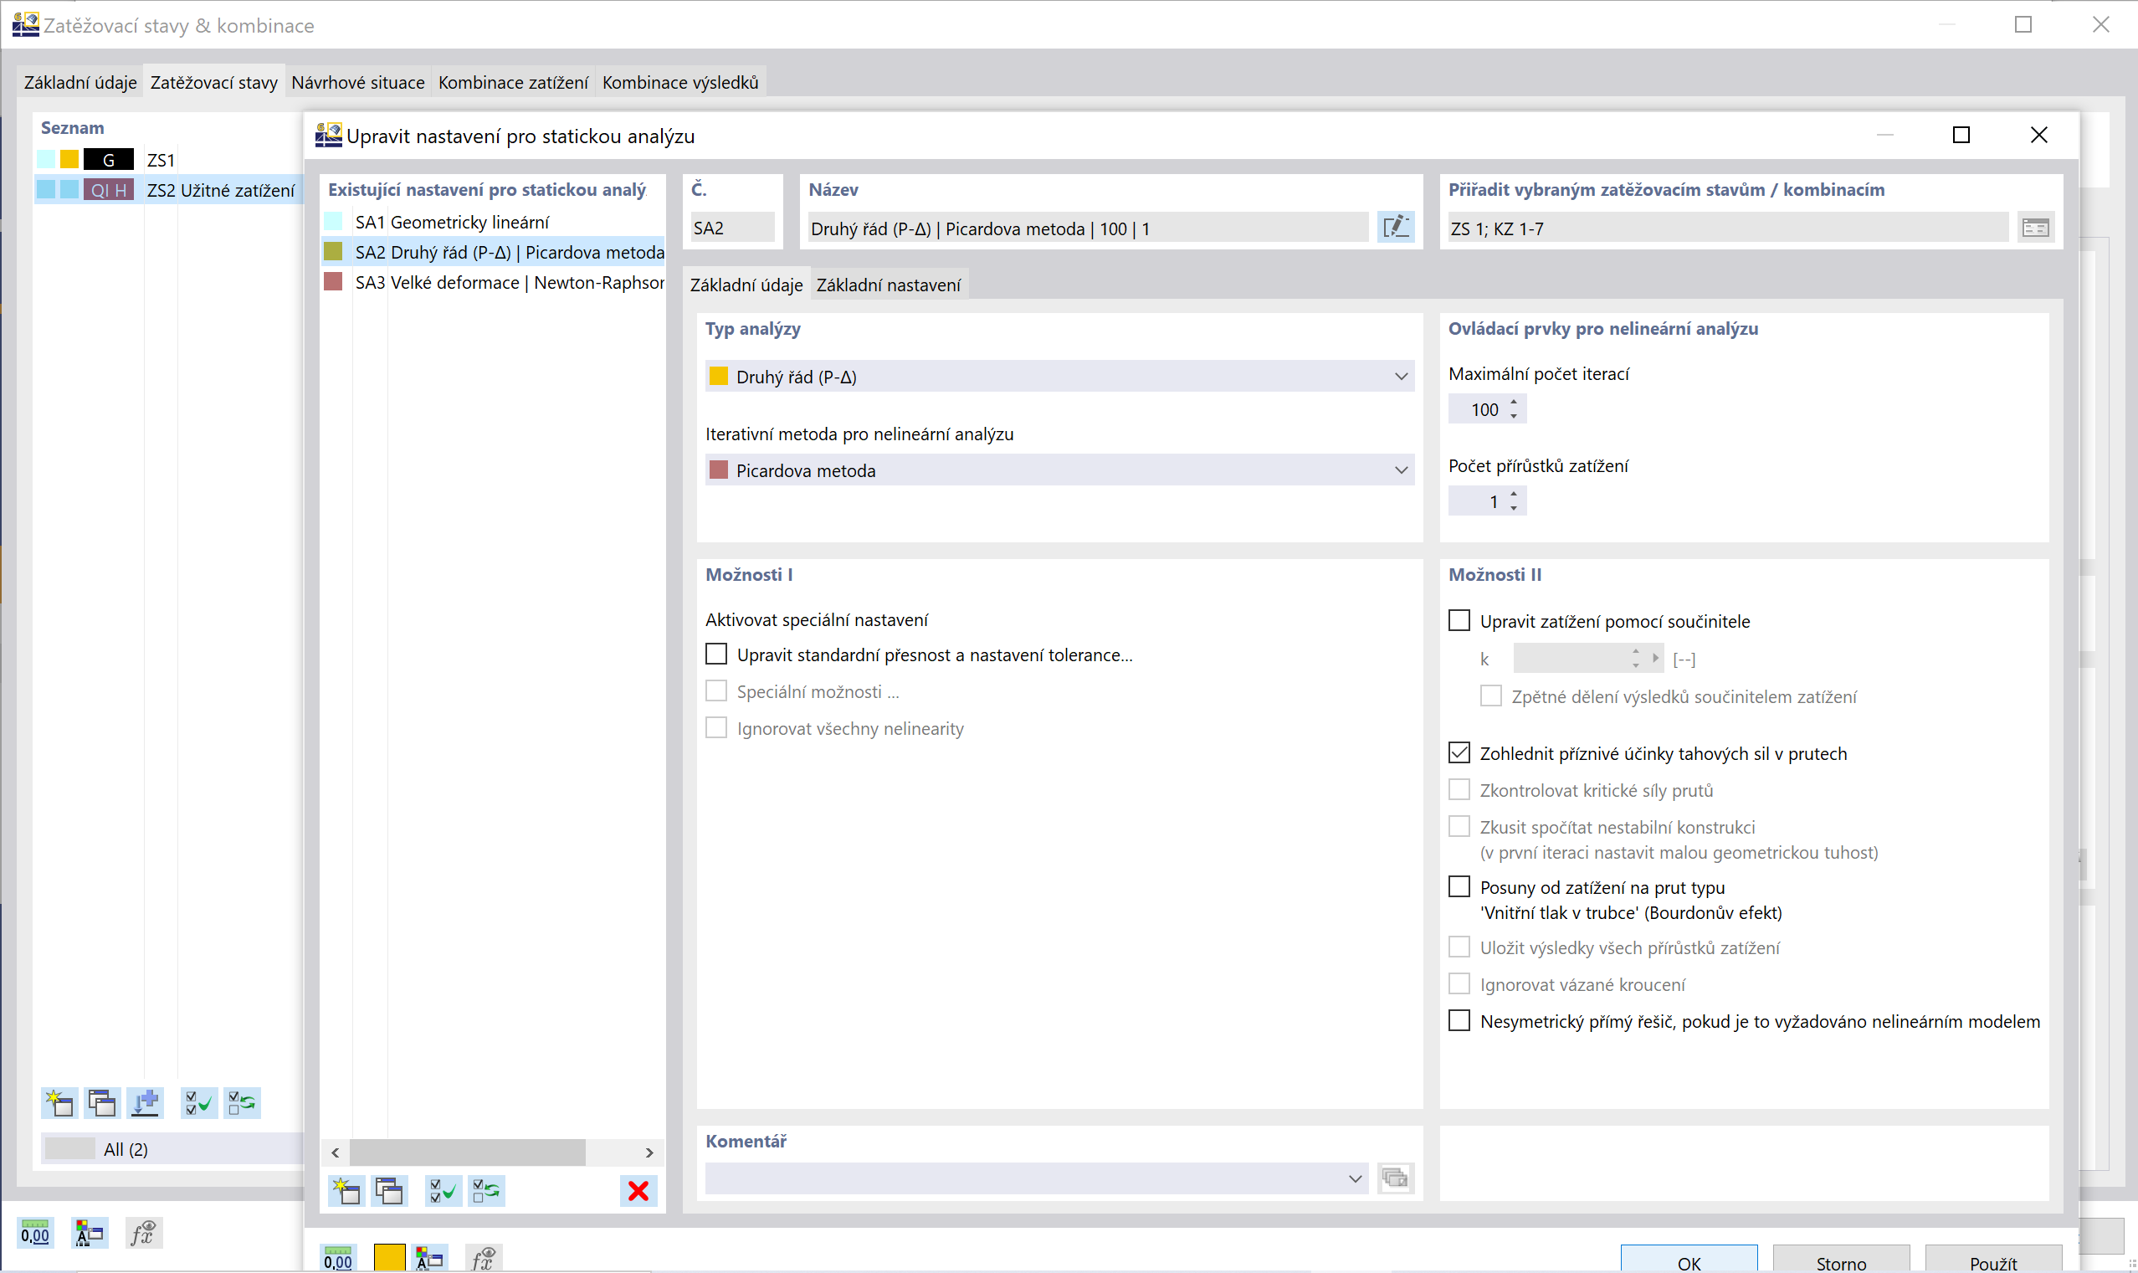Create new static analysis setting icon
2138x1273 pixels.
[346, 1191]
